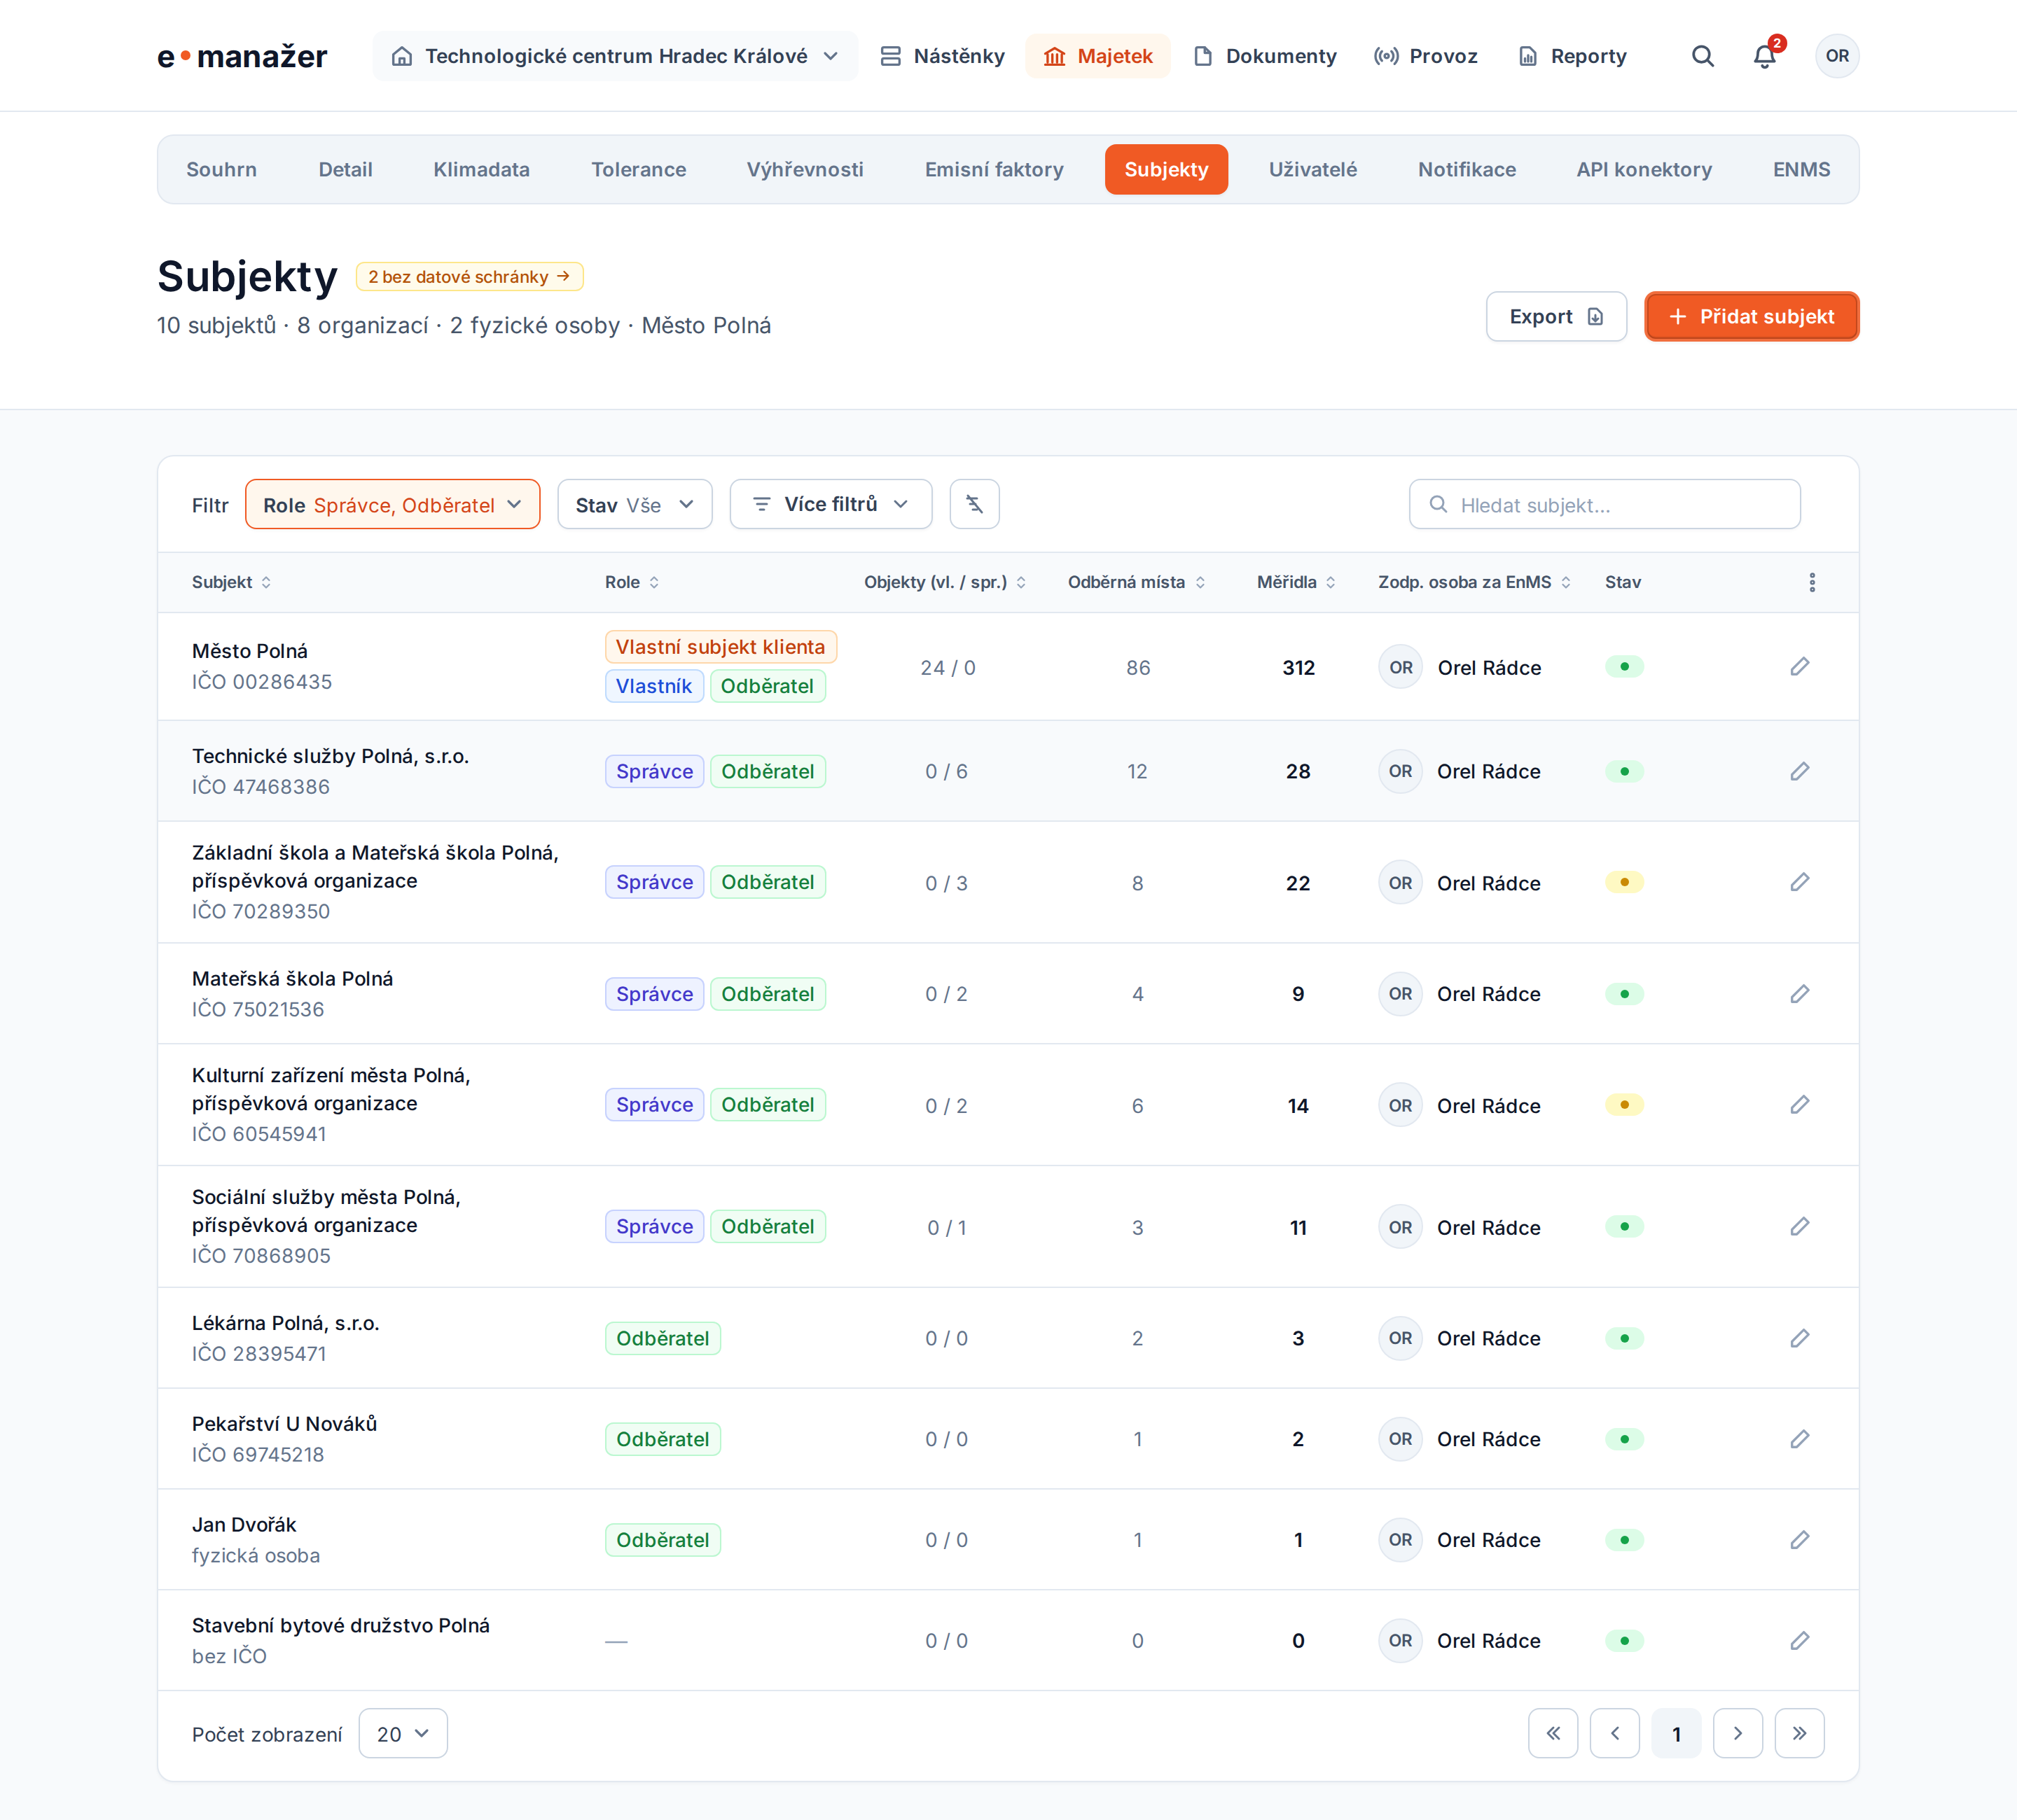Go to next page arrow

(x=1738, y=1733)
